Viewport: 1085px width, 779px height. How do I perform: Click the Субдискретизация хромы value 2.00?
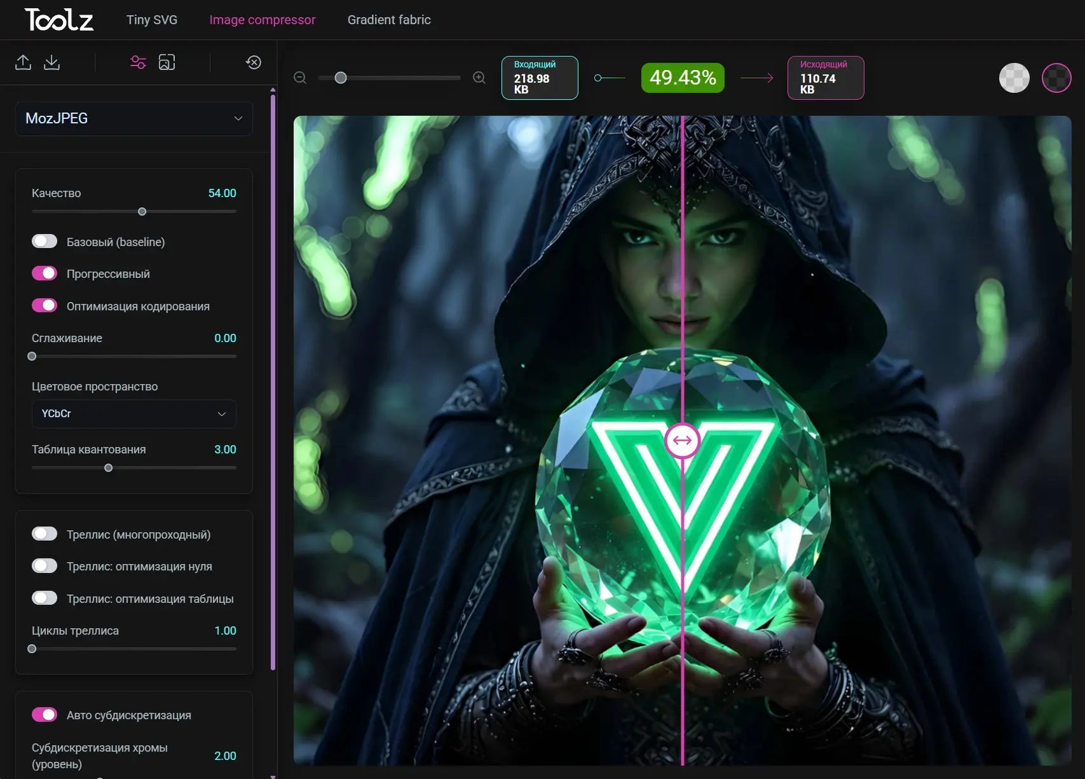pos(225,755)
